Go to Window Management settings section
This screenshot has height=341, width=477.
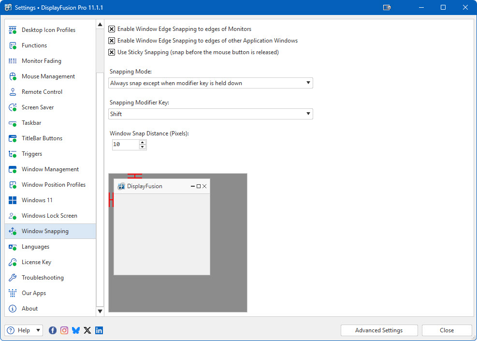point(50,169)
